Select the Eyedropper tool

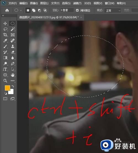pyautogui.click(x=5, y=41)
